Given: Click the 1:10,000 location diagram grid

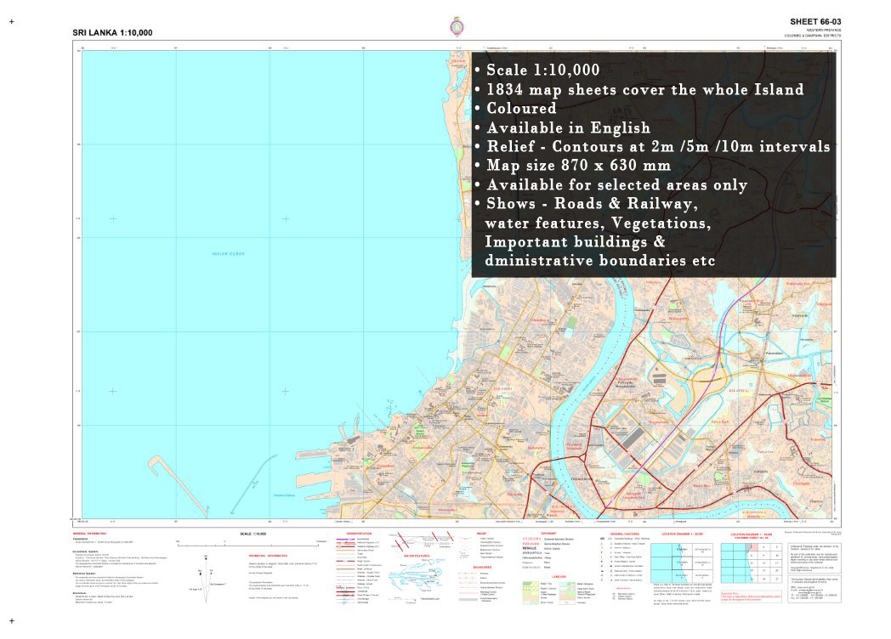Looking at the screenshot, I should click(752, 563).
